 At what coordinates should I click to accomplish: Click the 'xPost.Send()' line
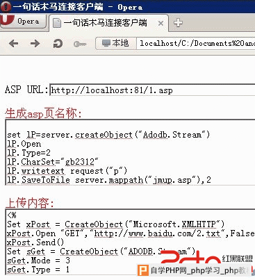(x=35, y=242)
